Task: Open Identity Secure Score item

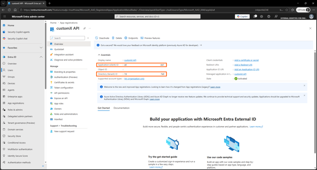Action: [18, 156]
